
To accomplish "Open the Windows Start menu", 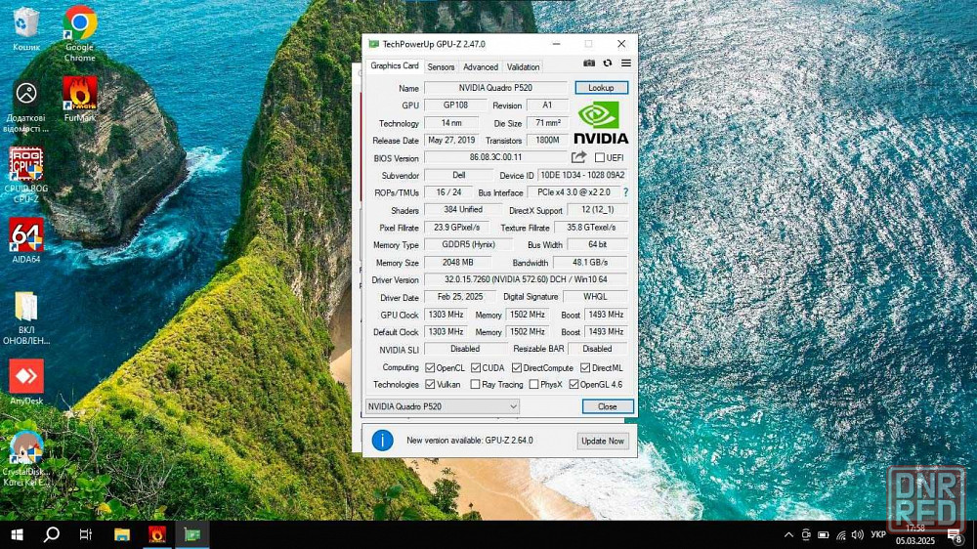I will (x=18, y=534).
